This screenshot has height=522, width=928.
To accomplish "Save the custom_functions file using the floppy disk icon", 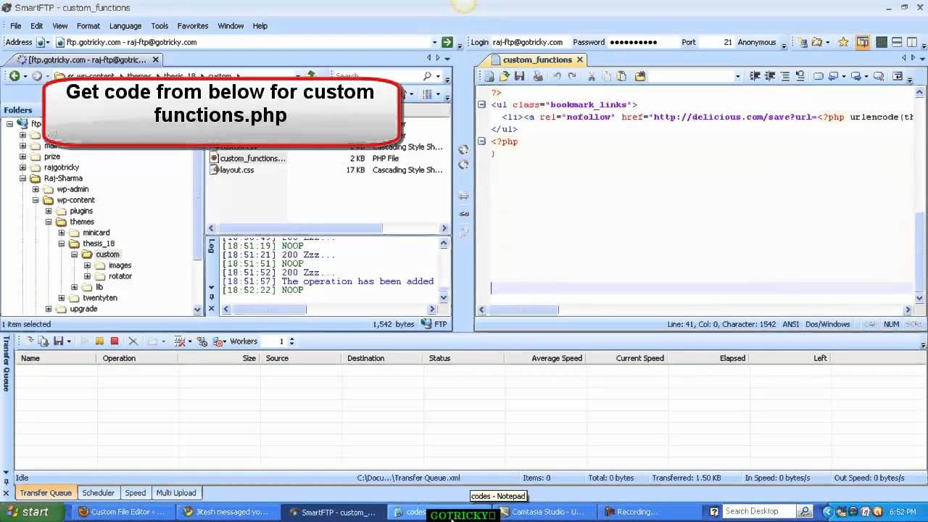I will coord(519,76).
